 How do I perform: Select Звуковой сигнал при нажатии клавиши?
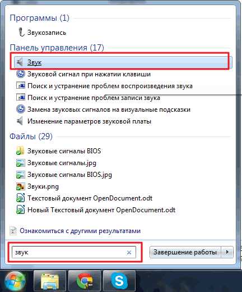pyautogui.click(x=89, y=74)
